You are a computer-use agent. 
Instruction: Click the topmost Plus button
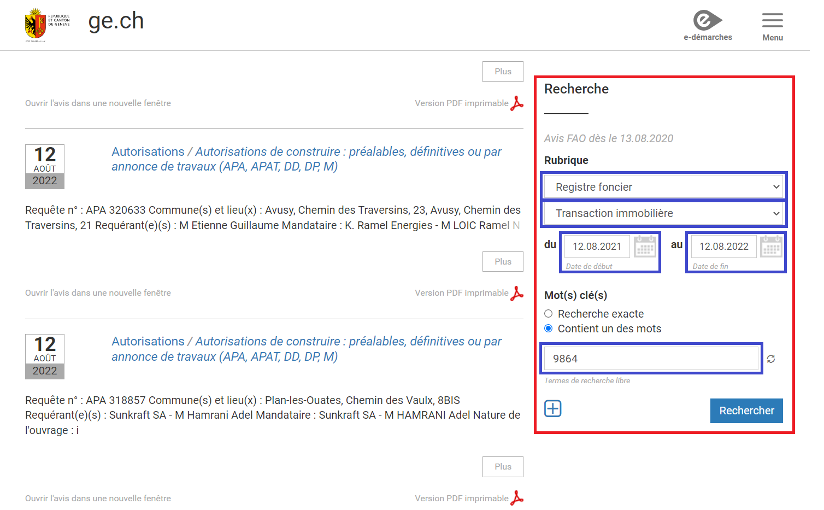[x=503, y=72]
